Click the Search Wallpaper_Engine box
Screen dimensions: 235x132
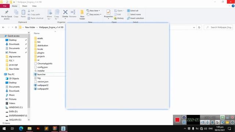pyautogui.click(x=219, y=27)
